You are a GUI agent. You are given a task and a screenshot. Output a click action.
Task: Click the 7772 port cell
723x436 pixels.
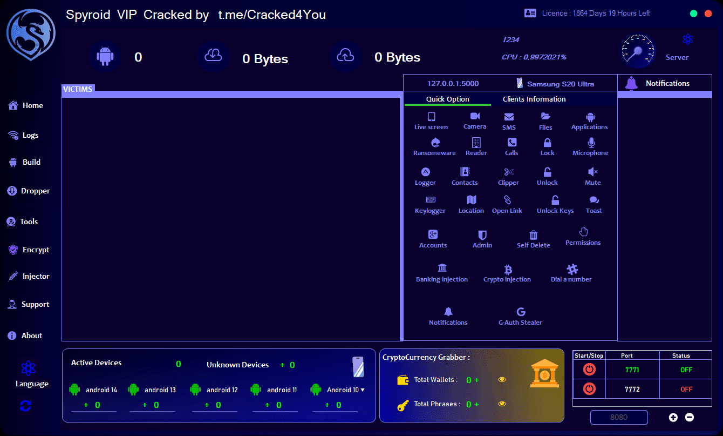tap(632, 389)
